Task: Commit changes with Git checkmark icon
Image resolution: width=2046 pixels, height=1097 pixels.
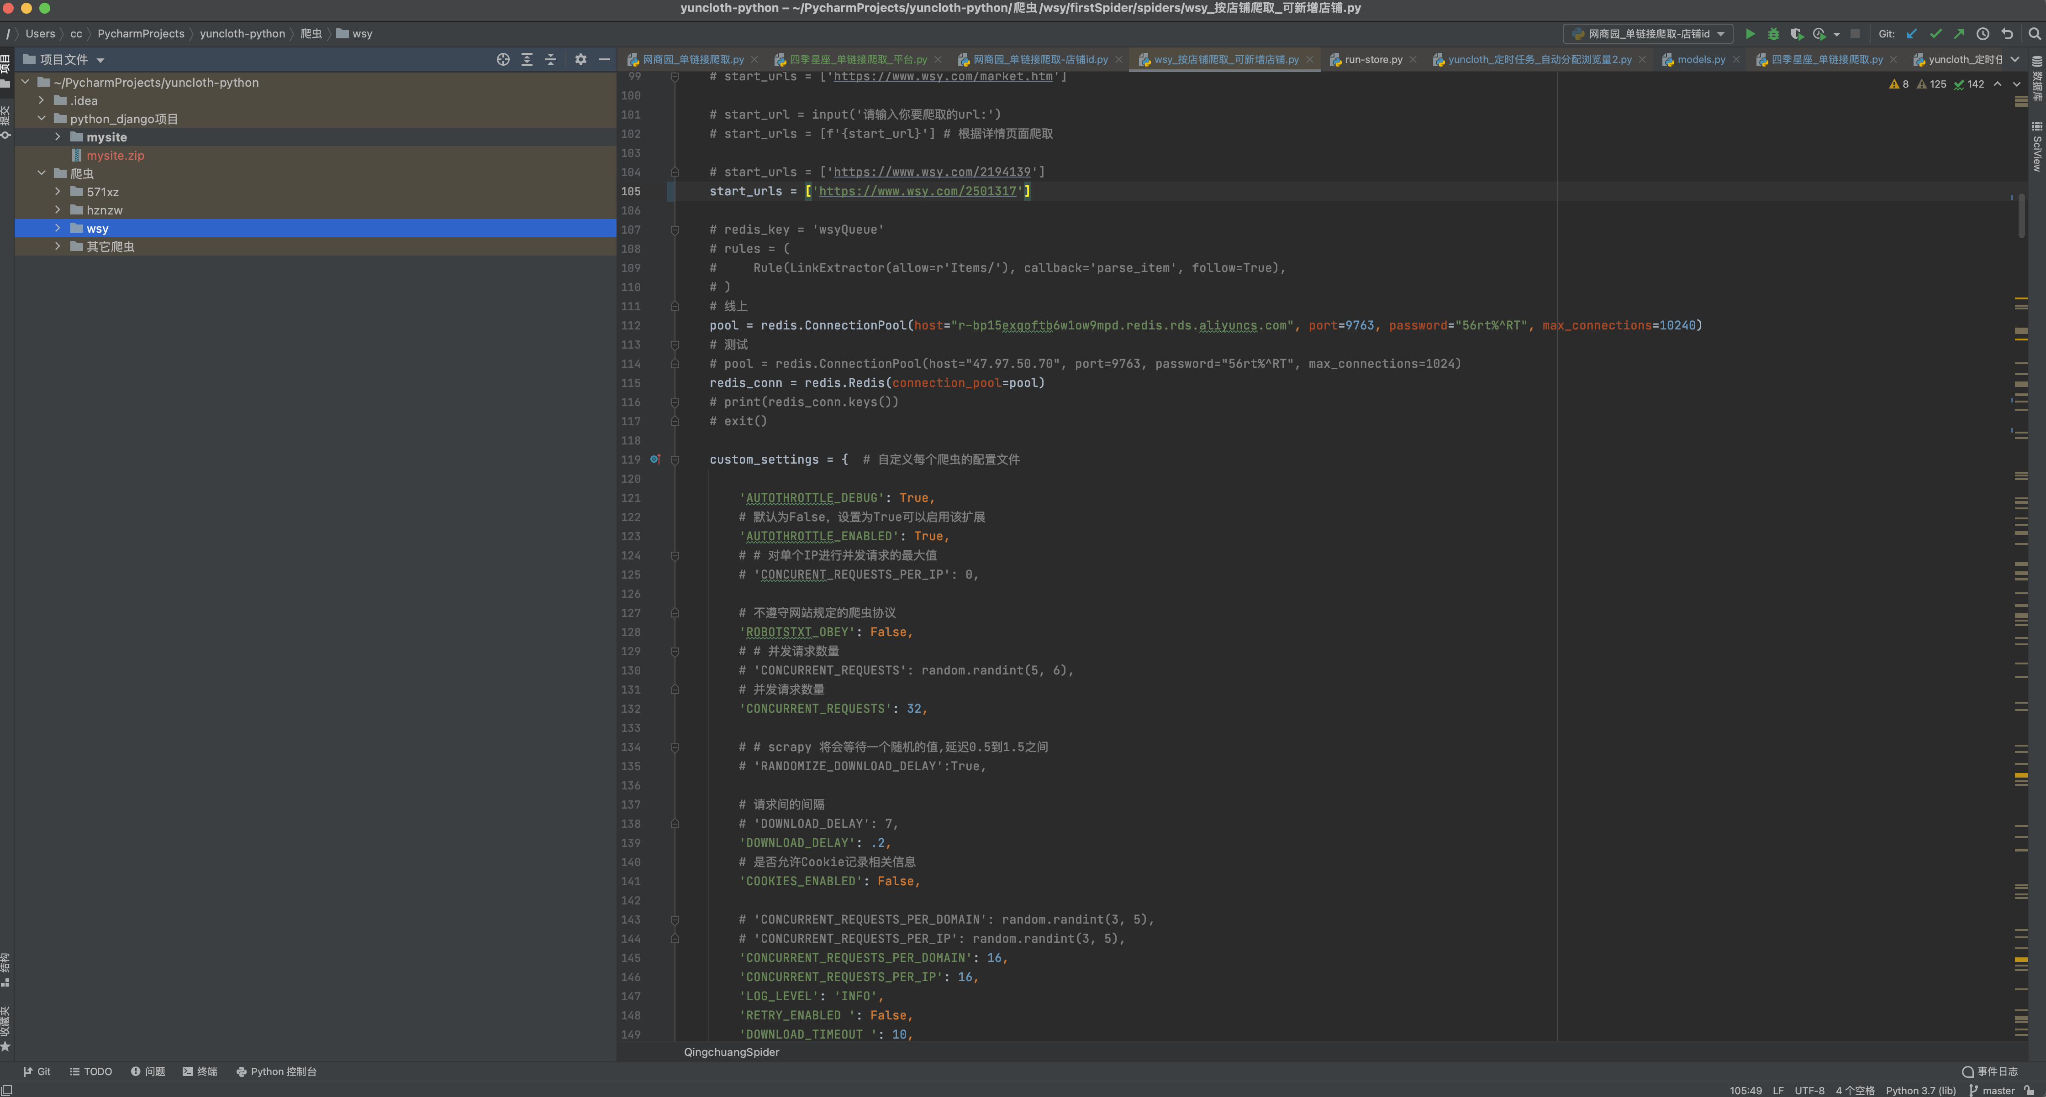Action: (1935, 34)
